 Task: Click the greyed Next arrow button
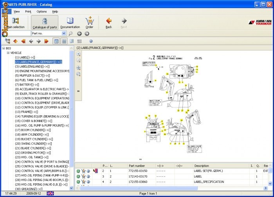[x=124, y=23]
